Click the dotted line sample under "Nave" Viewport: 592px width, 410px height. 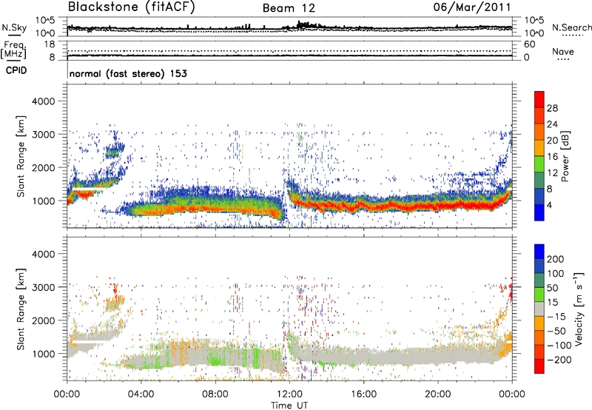564,59
